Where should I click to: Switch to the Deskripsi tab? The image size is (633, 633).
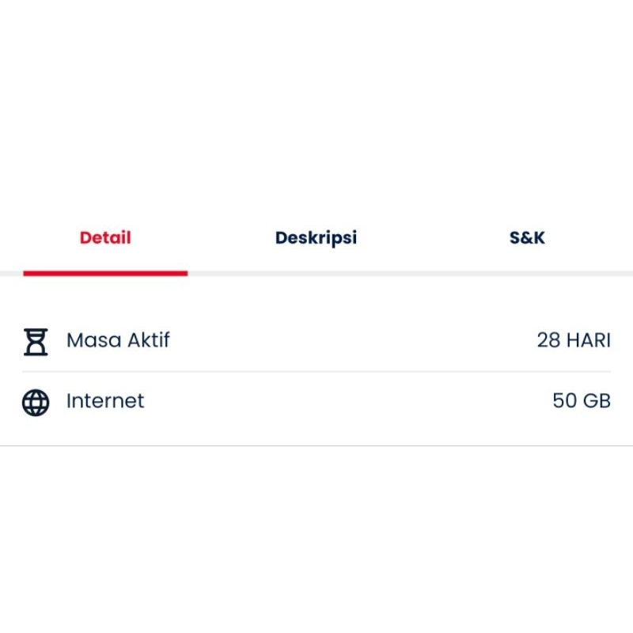[316, 237]
